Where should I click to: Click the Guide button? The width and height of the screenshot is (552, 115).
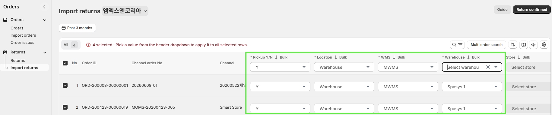[x=502, y=10]
